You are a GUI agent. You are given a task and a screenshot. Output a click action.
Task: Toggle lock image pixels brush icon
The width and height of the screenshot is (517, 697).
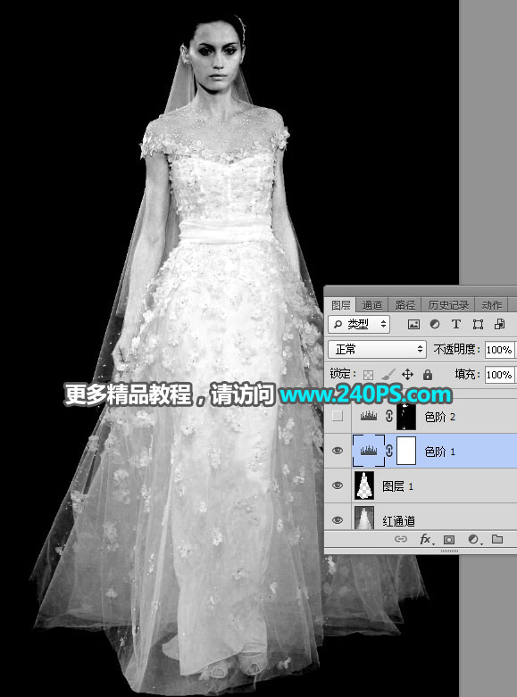coord(388,375)
